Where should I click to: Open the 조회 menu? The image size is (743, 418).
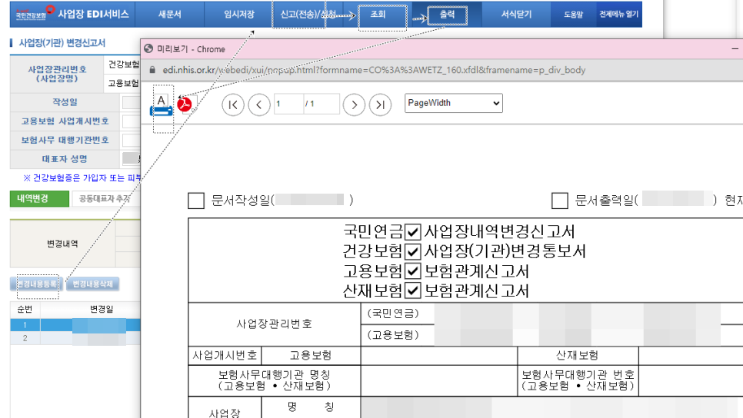coord(378,14)
